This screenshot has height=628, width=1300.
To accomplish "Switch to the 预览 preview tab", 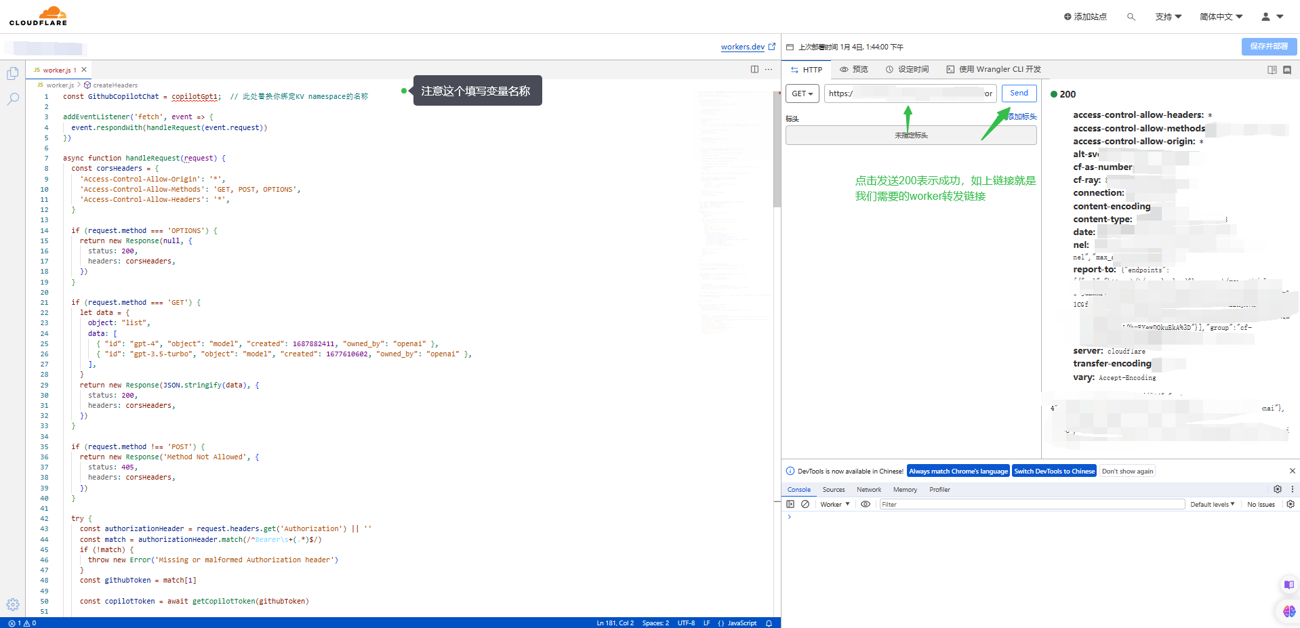I will click(x=854, y=69).
